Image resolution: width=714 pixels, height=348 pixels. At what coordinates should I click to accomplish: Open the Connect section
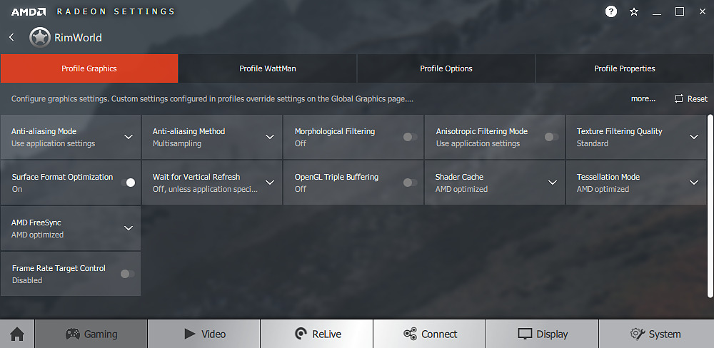coord(430,334)
